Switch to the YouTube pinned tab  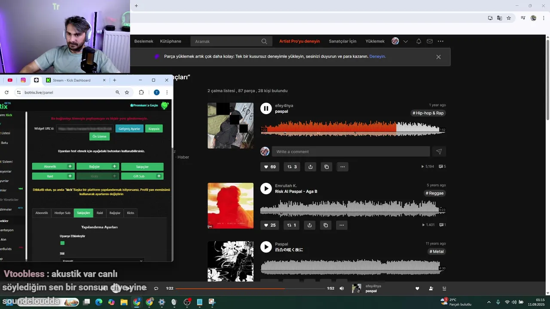click(10, 80)
